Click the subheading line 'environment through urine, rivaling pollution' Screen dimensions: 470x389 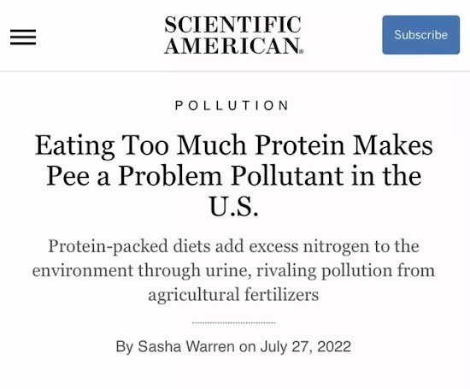click(x=212, y=271)
